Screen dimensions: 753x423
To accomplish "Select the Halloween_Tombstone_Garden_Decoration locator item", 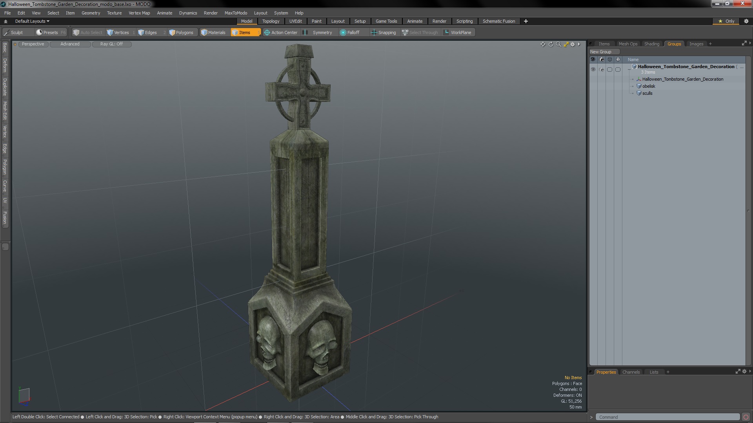I will [x=682, y=79].
